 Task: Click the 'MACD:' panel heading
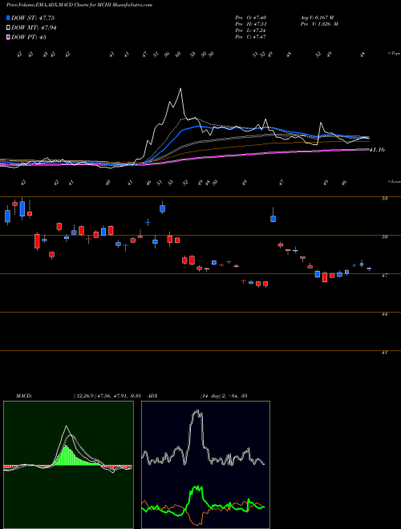(23, 396)
